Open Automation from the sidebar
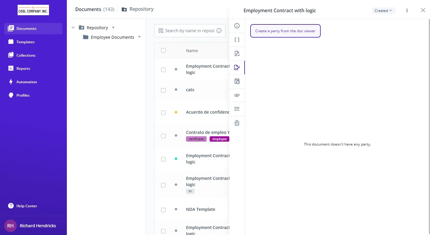This screenshot has height=235, width=430. (27, 82)
